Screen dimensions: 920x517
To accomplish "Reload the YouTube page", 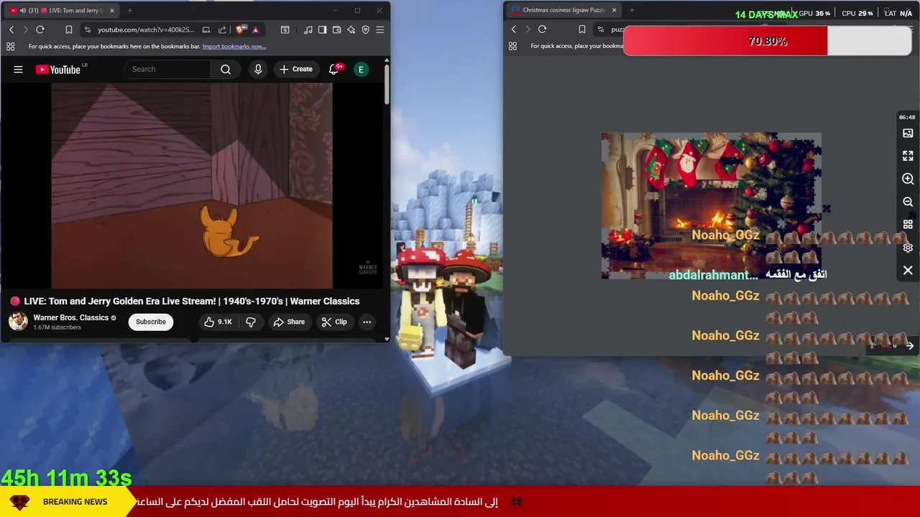I will pos(40,29).
